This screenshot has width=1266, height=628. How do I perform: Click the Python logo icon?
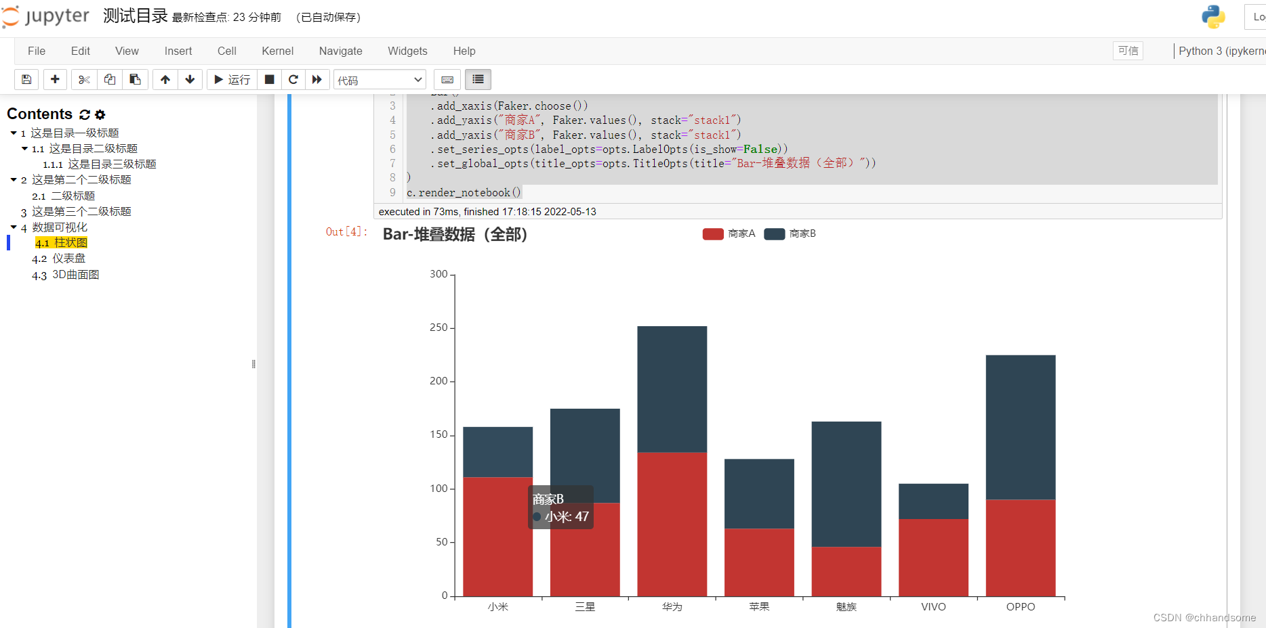click(x=1213, y=17)
